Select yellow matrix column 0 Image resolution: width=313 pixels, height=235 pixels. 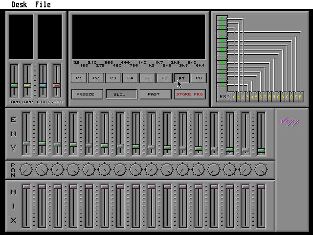[x=234, y=97]
